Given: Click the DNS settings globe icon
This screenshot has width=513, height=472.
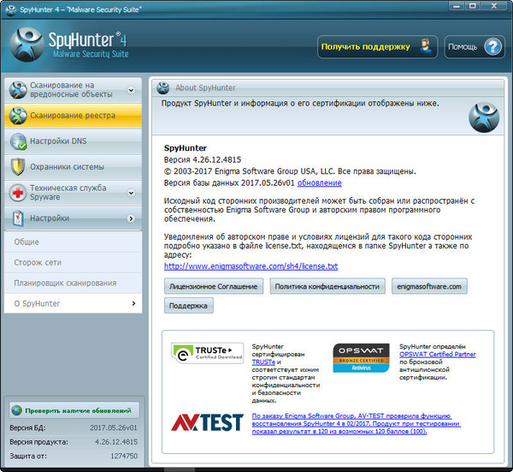Looking at the screenshot, I should [x=18, y=141].
